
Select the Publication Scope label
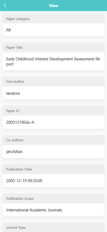pyautogui.click(x=20, y=198)
